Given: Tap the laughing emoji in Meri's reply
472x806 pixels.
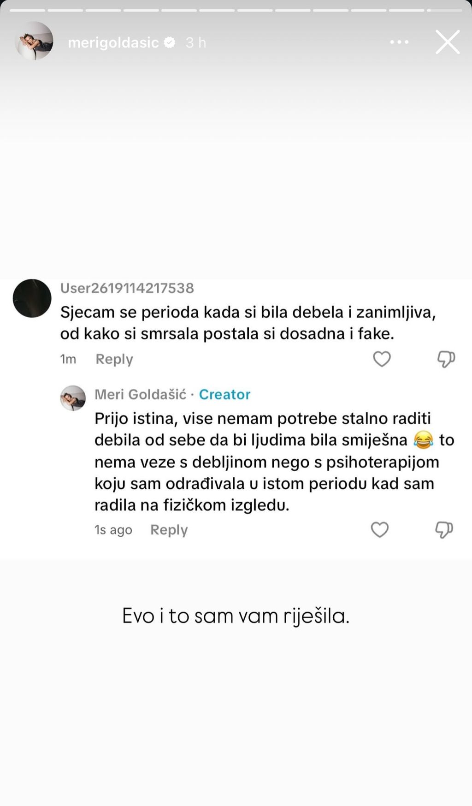Looking at the screenshot, I should 424,440.
